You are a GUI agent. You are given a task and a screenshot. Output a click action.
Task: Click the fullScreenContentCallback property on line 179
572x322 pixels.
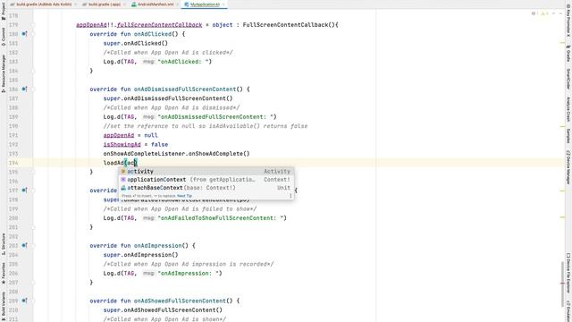(x=159, y=25)
